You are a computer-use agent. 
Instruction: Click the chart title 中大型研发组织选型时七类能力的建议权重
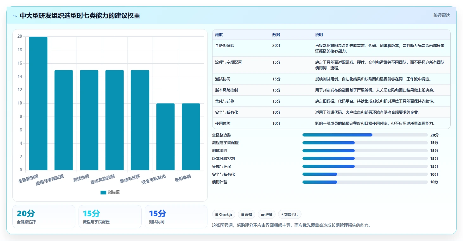click(80, 16)
